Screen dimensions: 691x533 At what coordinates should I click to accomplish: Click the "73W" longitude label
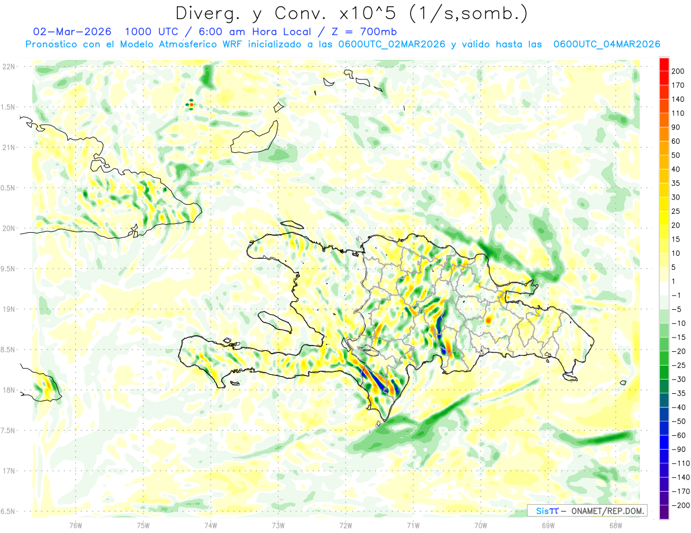(x=278, y=526)
